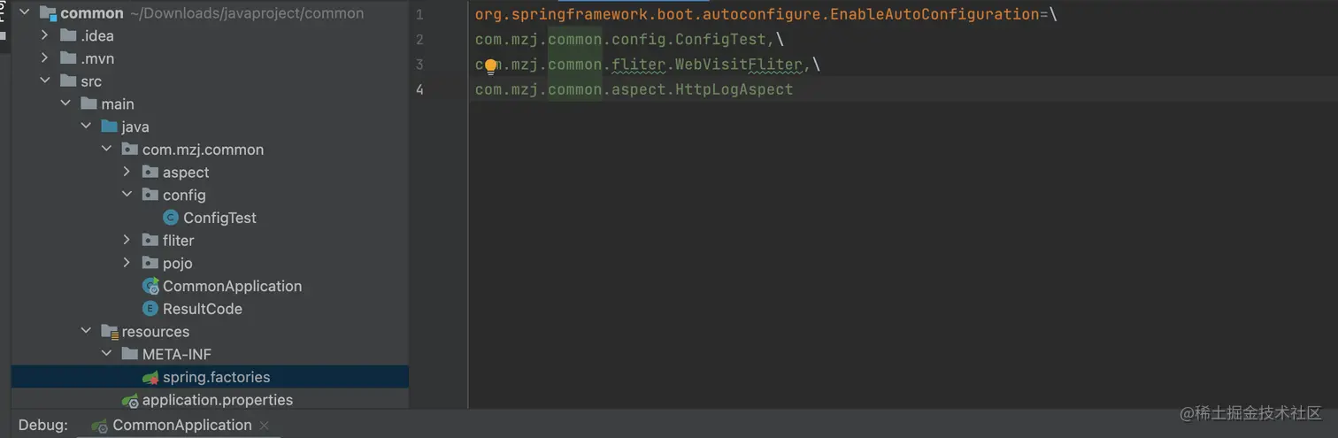Collapse the config package chevron
Image resolution: width=1338 pixels, height=438 pixels.
127,195
